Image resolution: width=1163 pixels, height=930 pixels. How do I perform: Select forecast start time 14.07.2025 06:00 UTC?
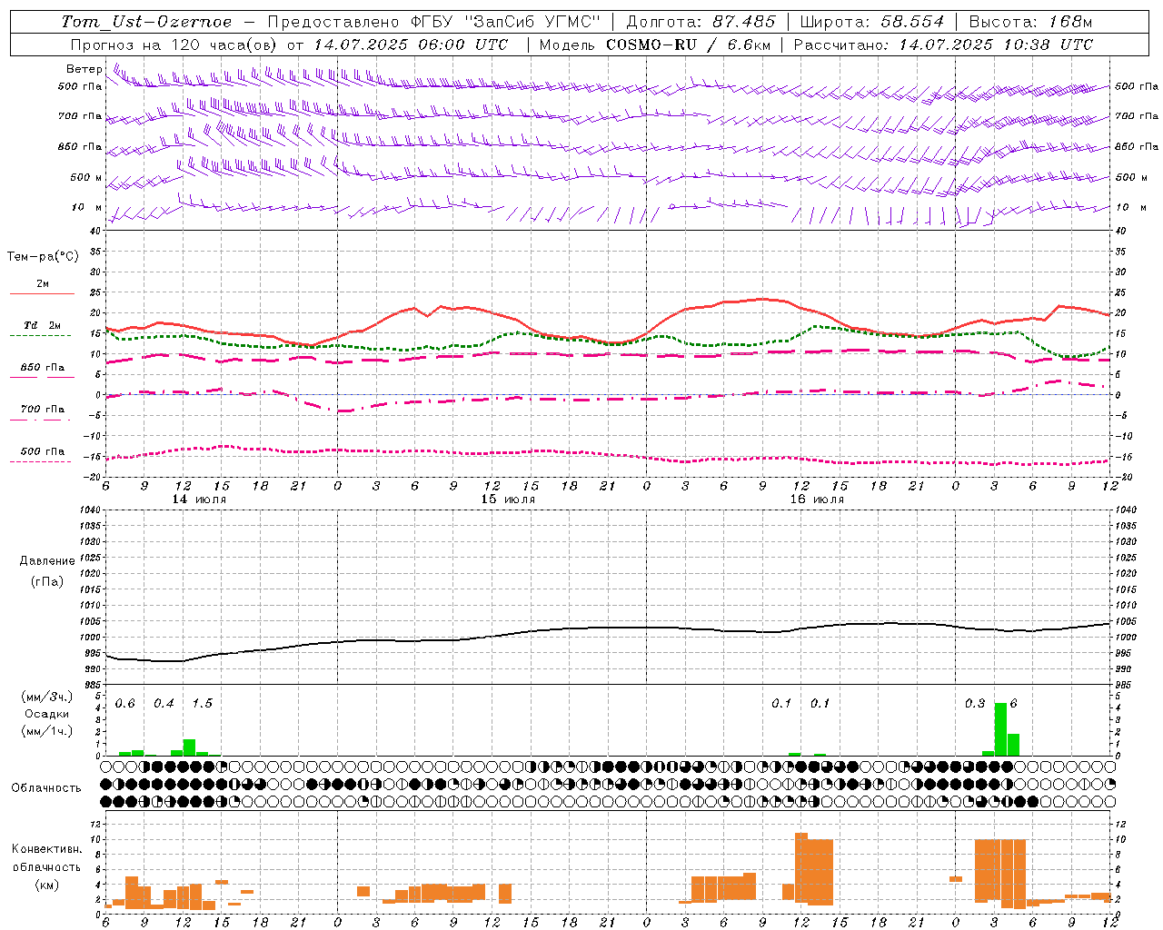(x=411, y=45)
